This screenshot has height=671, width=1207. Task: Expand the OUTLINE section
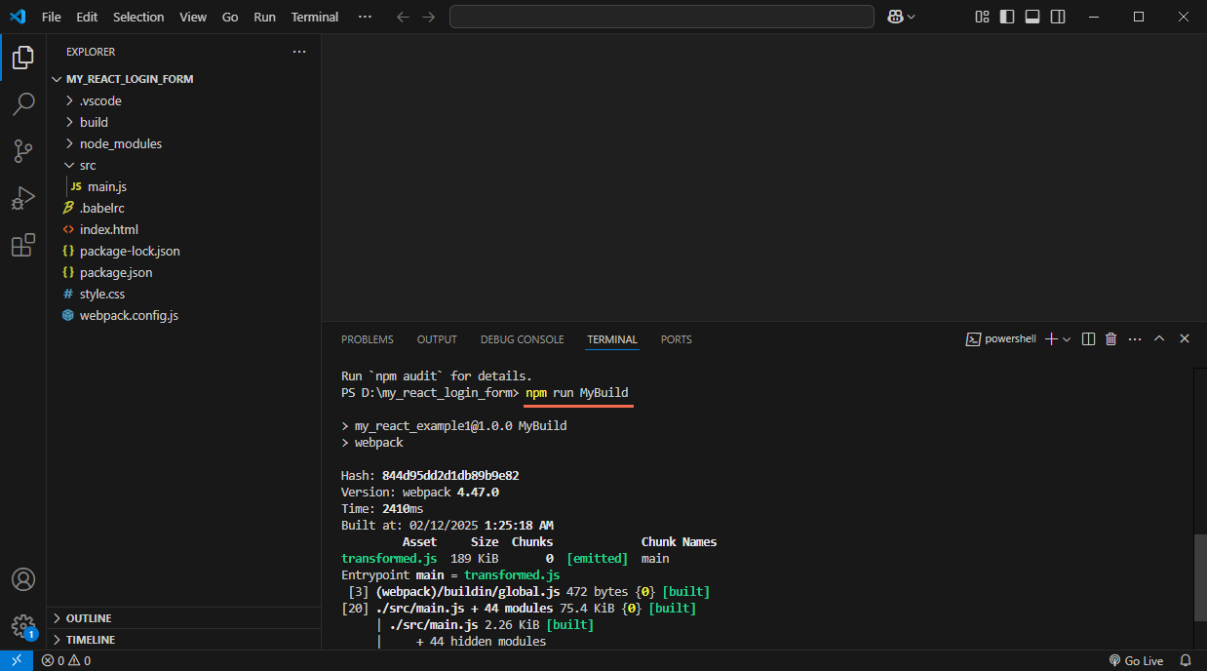point(89,618)
